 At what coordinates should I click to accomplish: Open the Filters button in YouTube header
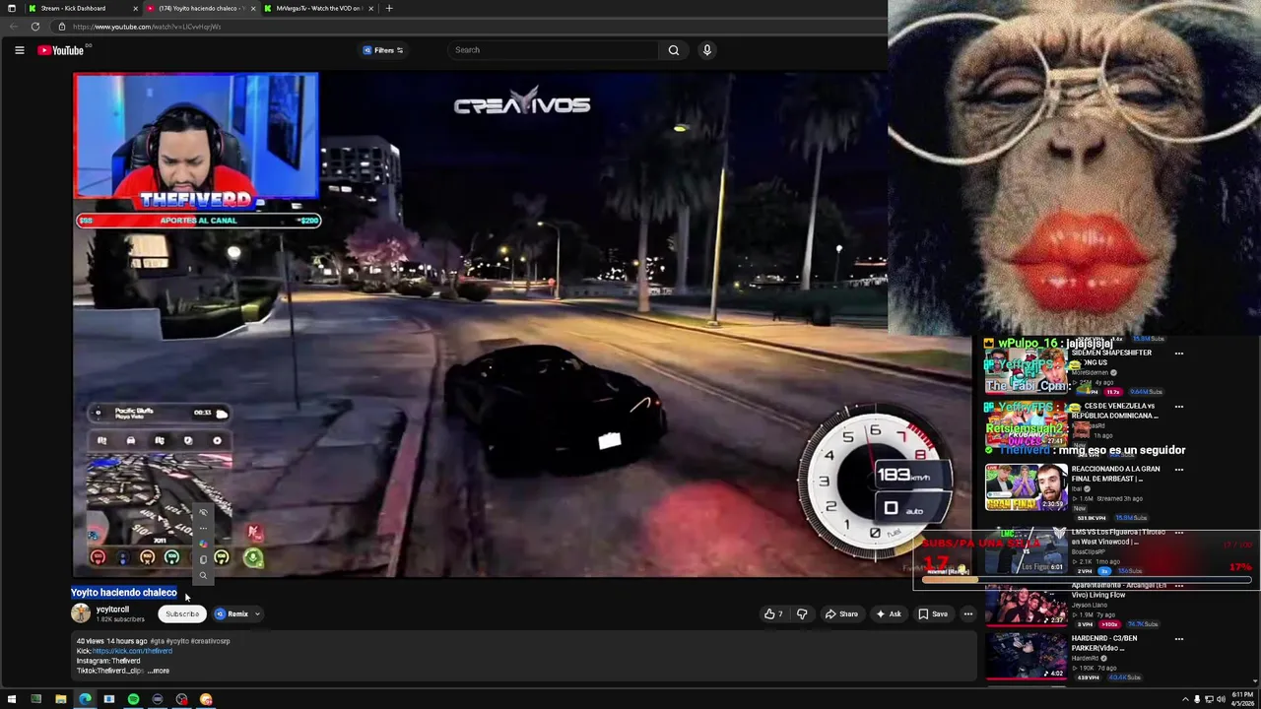coord(383,50)
